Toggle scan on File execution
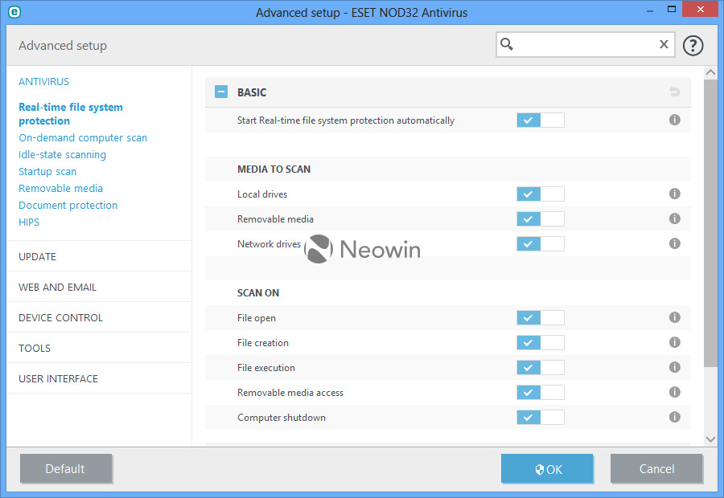 coord(541,368)
